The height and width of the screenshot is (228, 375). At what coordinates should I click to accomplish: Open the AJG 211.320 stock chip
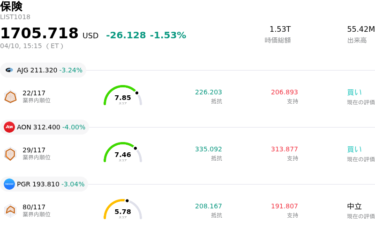[x=43, y=70]
